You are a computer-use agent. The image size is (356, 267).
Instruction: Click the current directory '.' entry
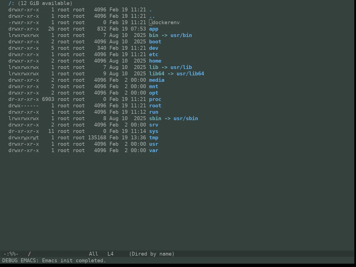point(150,10)
